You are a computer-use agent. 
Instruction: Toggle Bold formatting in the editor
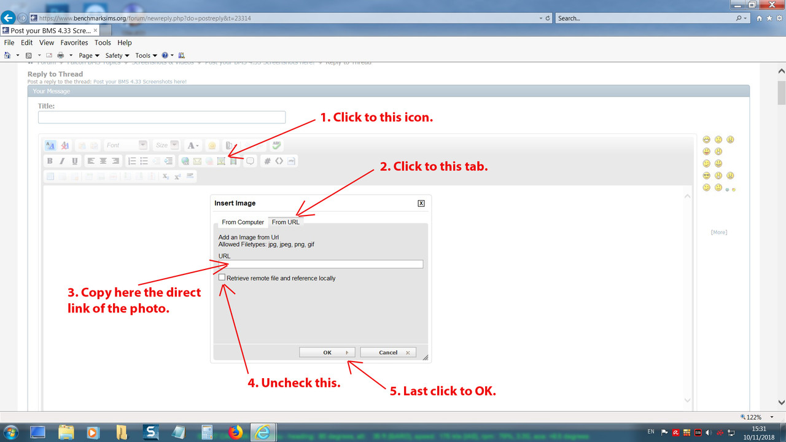click(50, 161)
